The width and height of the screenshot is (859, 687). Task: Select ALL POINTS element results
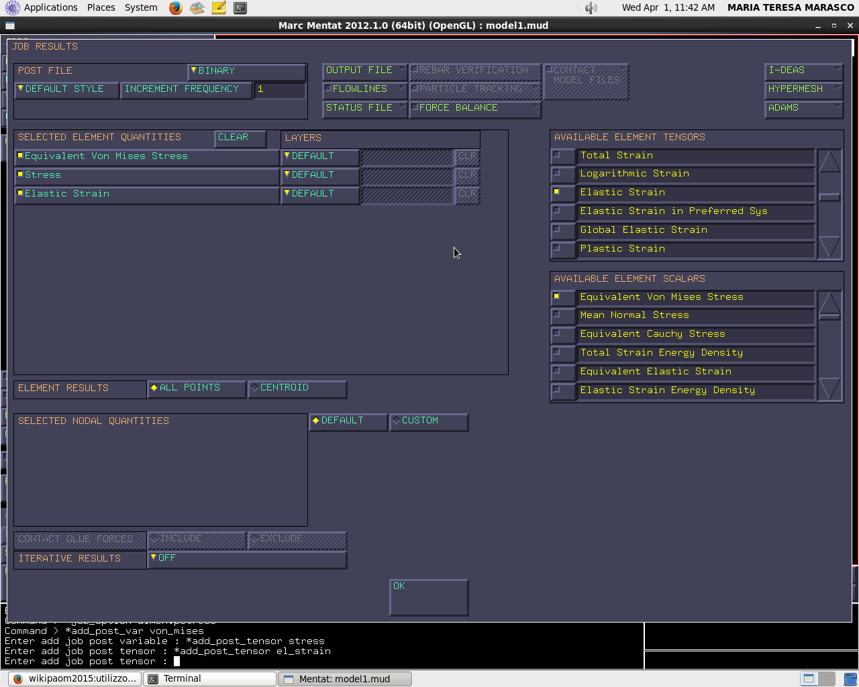(197, 388)
